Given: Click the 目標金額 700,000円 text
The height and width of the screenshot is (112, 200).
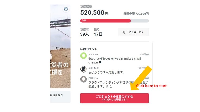Looking at the screenshot, I should [x=136, y=14].
